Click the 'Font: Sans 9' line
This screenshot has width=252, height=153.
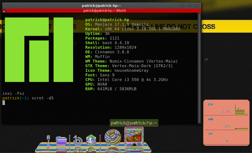pos(100,75)
